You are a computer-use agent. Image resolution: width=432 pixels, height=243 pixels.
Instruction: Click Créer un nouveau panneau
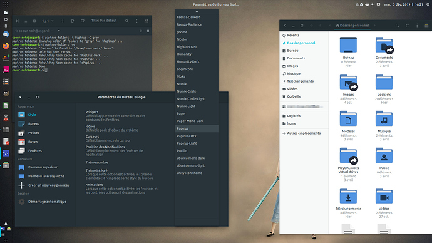coord(46,185)
